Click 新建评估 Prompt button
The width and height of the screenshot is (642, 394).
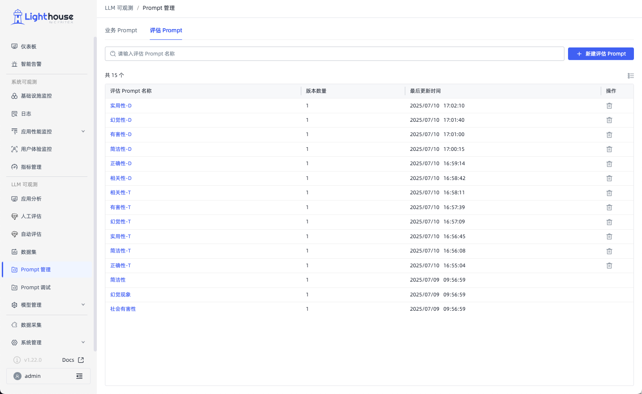[x=601, y=54]
